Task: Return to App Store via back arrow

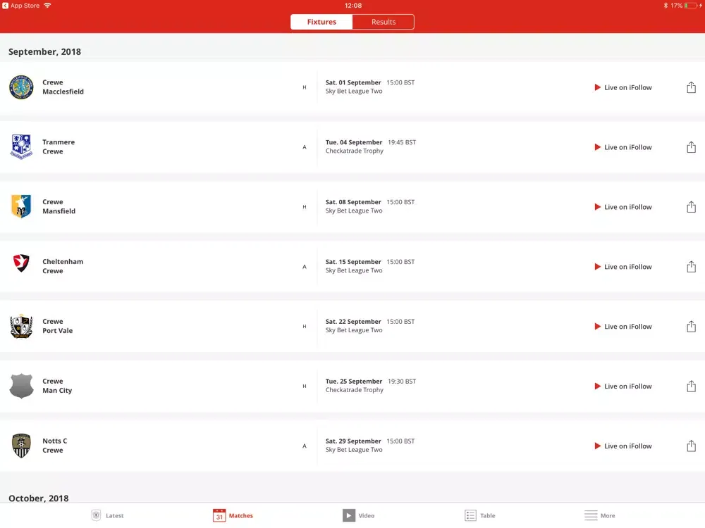Action: (20, 6)
